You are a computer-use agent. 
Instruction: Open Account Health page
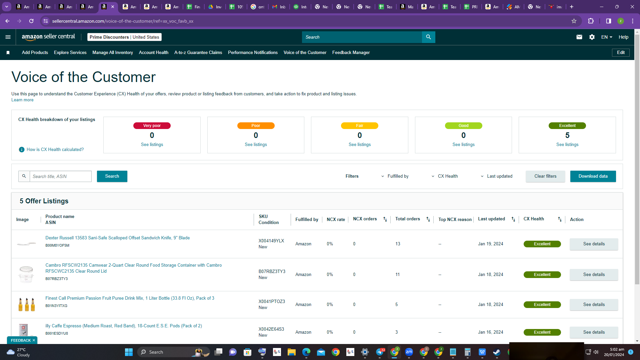pyautogui.click(x=154, y=53)
